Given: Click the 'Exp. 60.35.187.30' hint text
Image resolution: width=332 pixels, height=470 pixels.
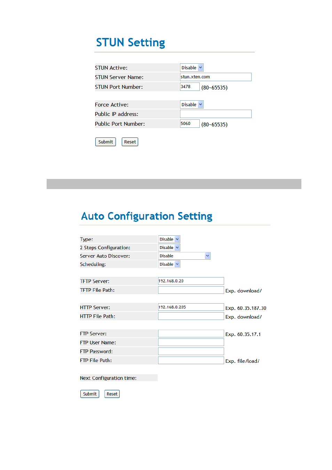Looking at the screenshot, I should click(246, 308).
